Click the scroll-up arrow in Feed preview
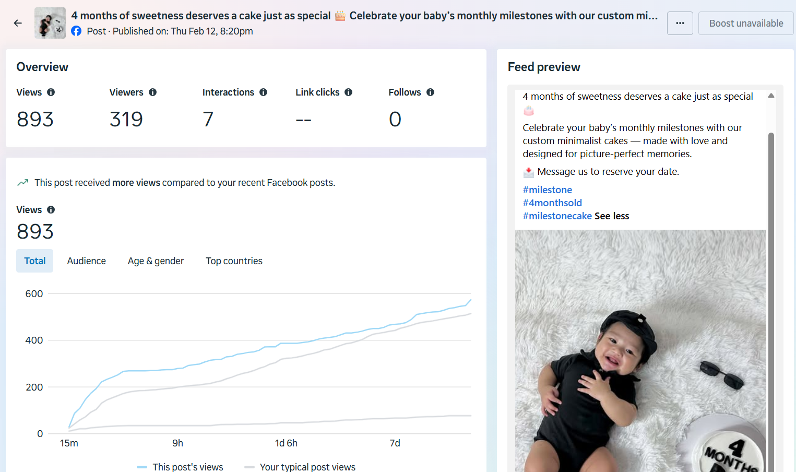The width and height of the screenshot is (796, 472). pyautogui.click(x=771, y=96)
